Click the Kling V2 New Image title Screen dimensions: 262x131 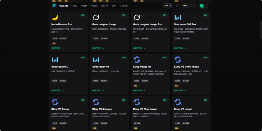point(145,109)
